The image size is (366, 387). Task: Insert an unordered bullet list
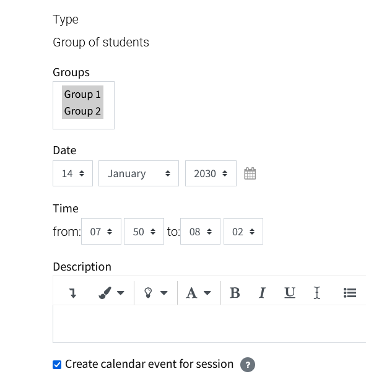[x=350, y=293]
